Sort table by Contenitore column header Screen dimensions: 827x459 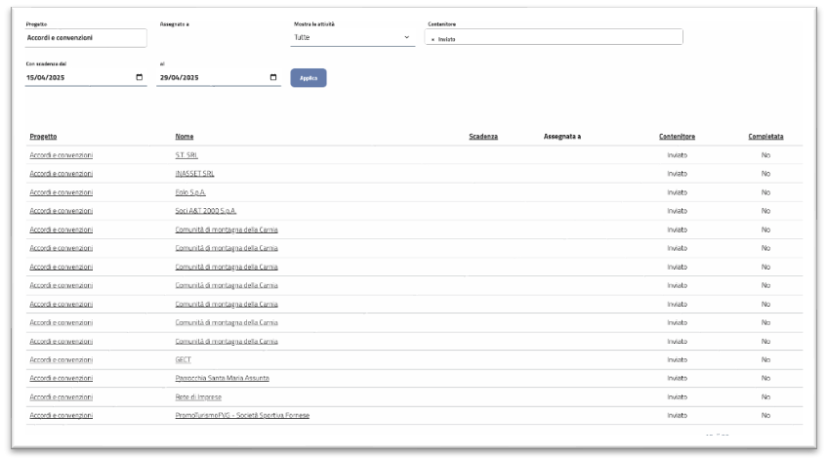[677, 137]
